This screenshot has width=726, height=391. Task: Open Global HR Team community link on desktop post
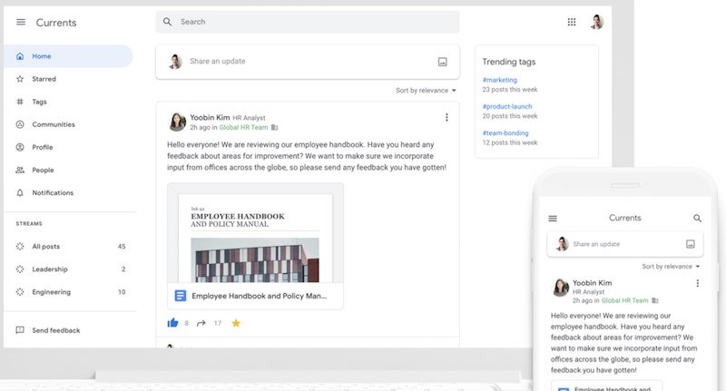[x=243, y=128]
